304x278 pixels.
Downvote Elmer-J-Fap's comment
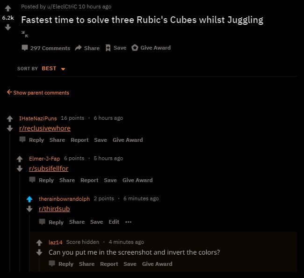point(19,169)
